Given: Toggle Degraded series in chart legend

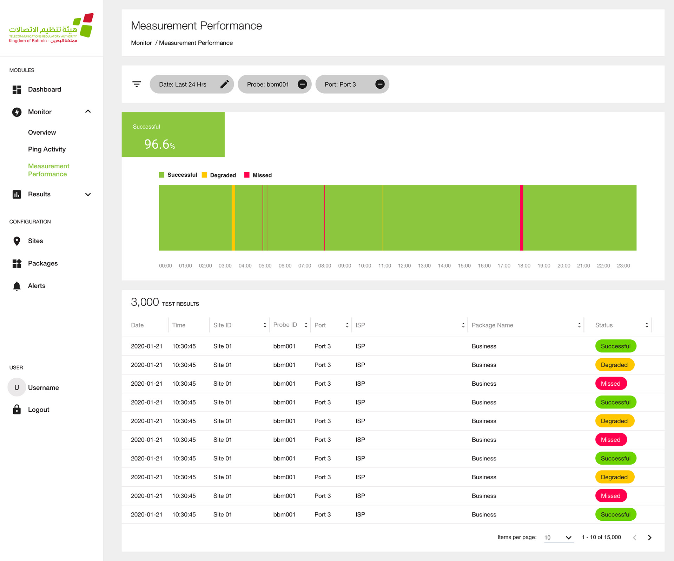Looking at the screenshot, I should click(x=219, y=175).
